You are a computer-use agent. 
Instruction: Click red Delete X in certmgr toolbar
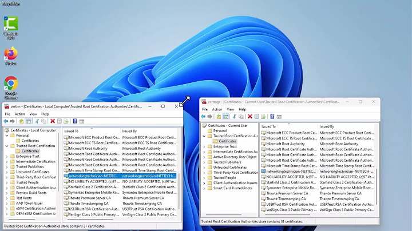click(x=250, y=117)
